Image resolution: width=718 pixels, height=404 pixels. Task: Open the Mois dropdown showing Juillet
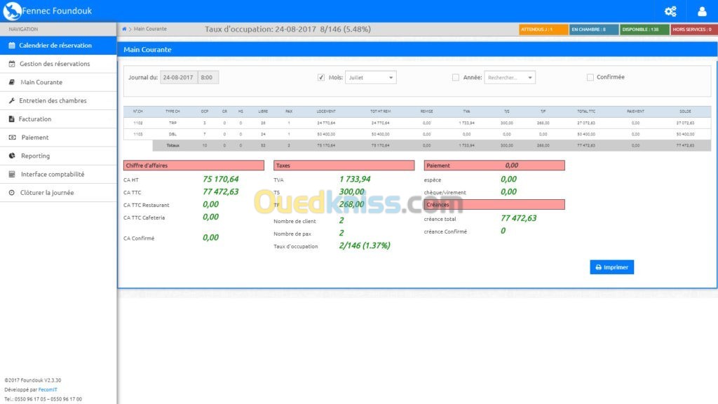tap(371, 77)
